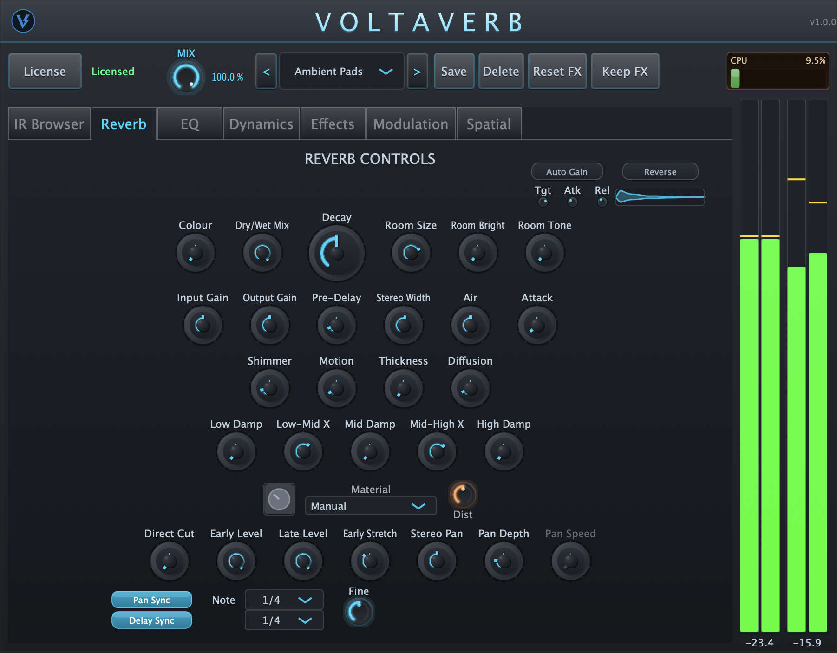Screen dimensions: 837x653
Task: Switch to the IR Browser tab
Action: (49, 124)
